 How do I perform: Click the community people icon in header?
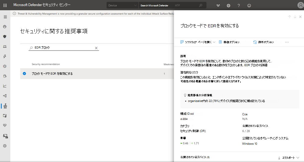click(x=218, y=5)
